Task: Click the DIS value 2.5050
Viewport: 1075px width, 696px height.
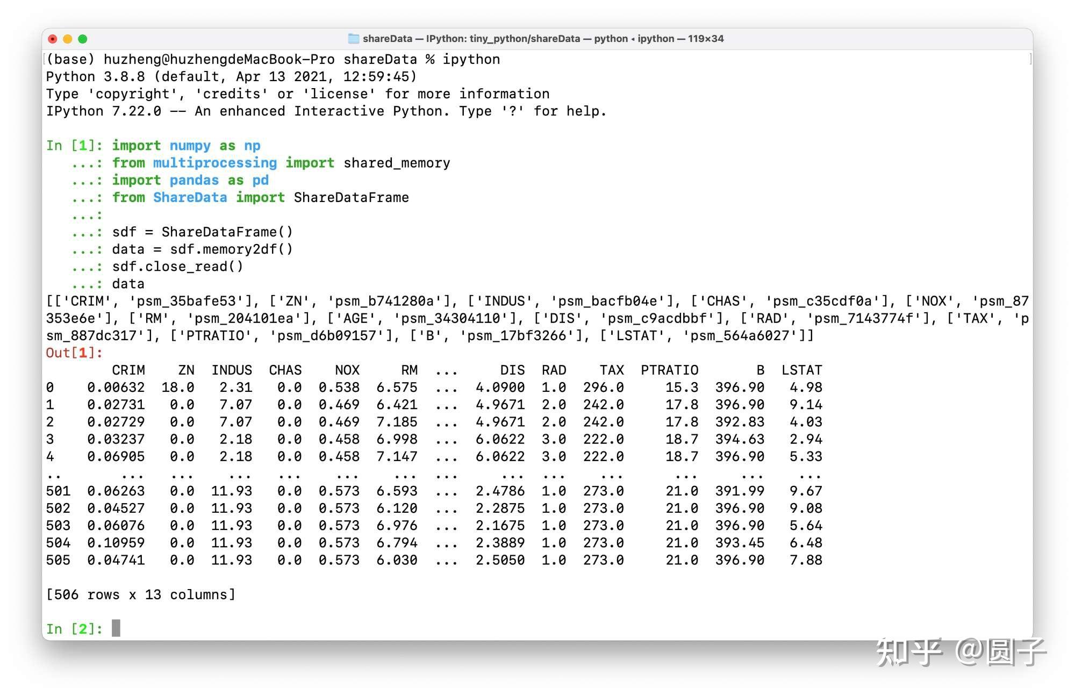Action: (x=500, y=560)
